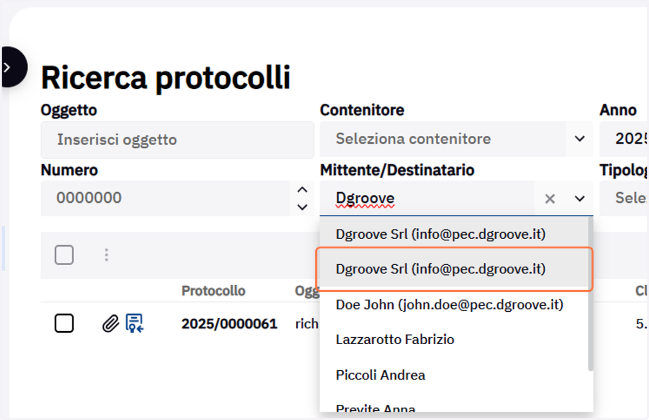The image size is (649, 420).
Task: Click the signed document icon next to paperclip
Action: coord(134,323)
